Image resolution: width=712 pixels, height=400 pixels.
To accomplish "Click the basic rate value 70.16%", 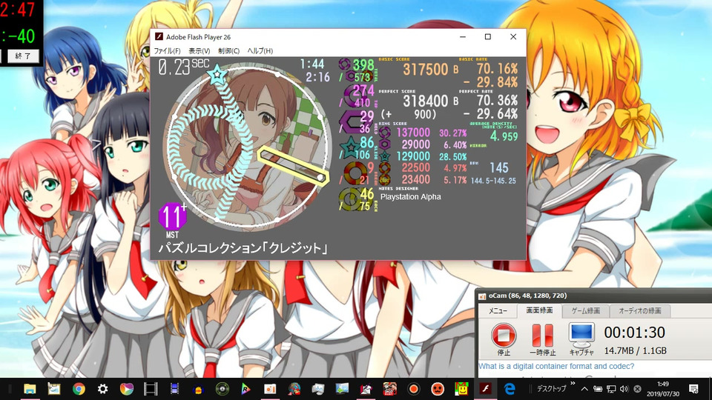I will (497, 68).
